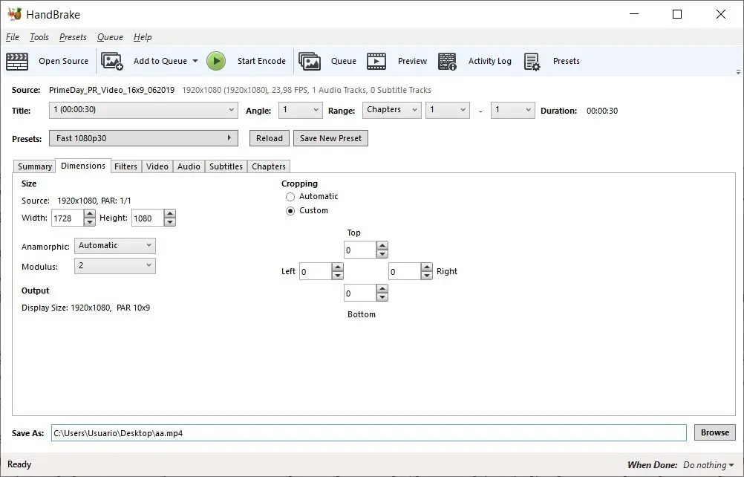
Task: Click the Activity Log label
Action: tap(489, 61)
